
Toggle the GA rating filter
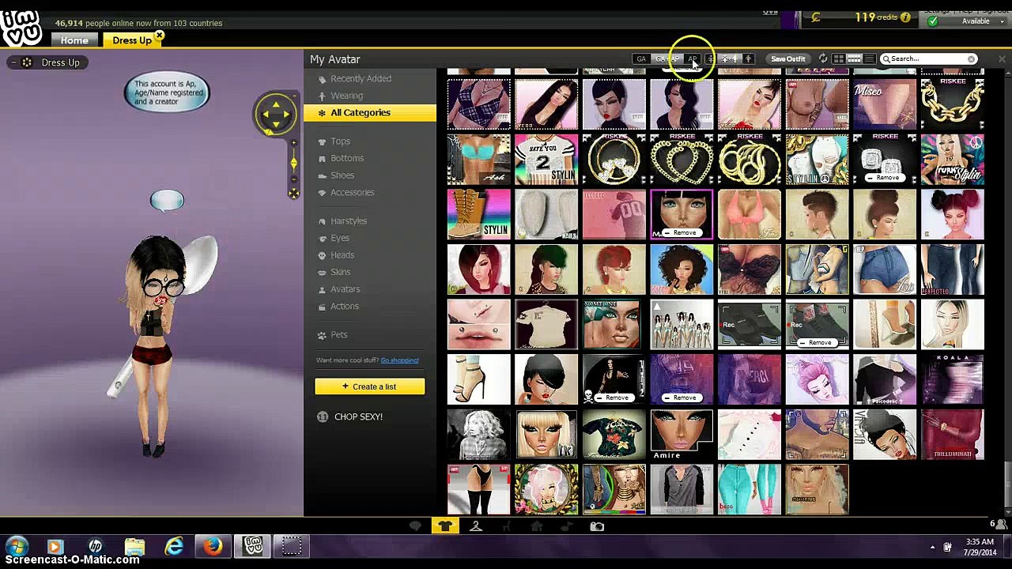pyautogui.click(x=641, y=58)
